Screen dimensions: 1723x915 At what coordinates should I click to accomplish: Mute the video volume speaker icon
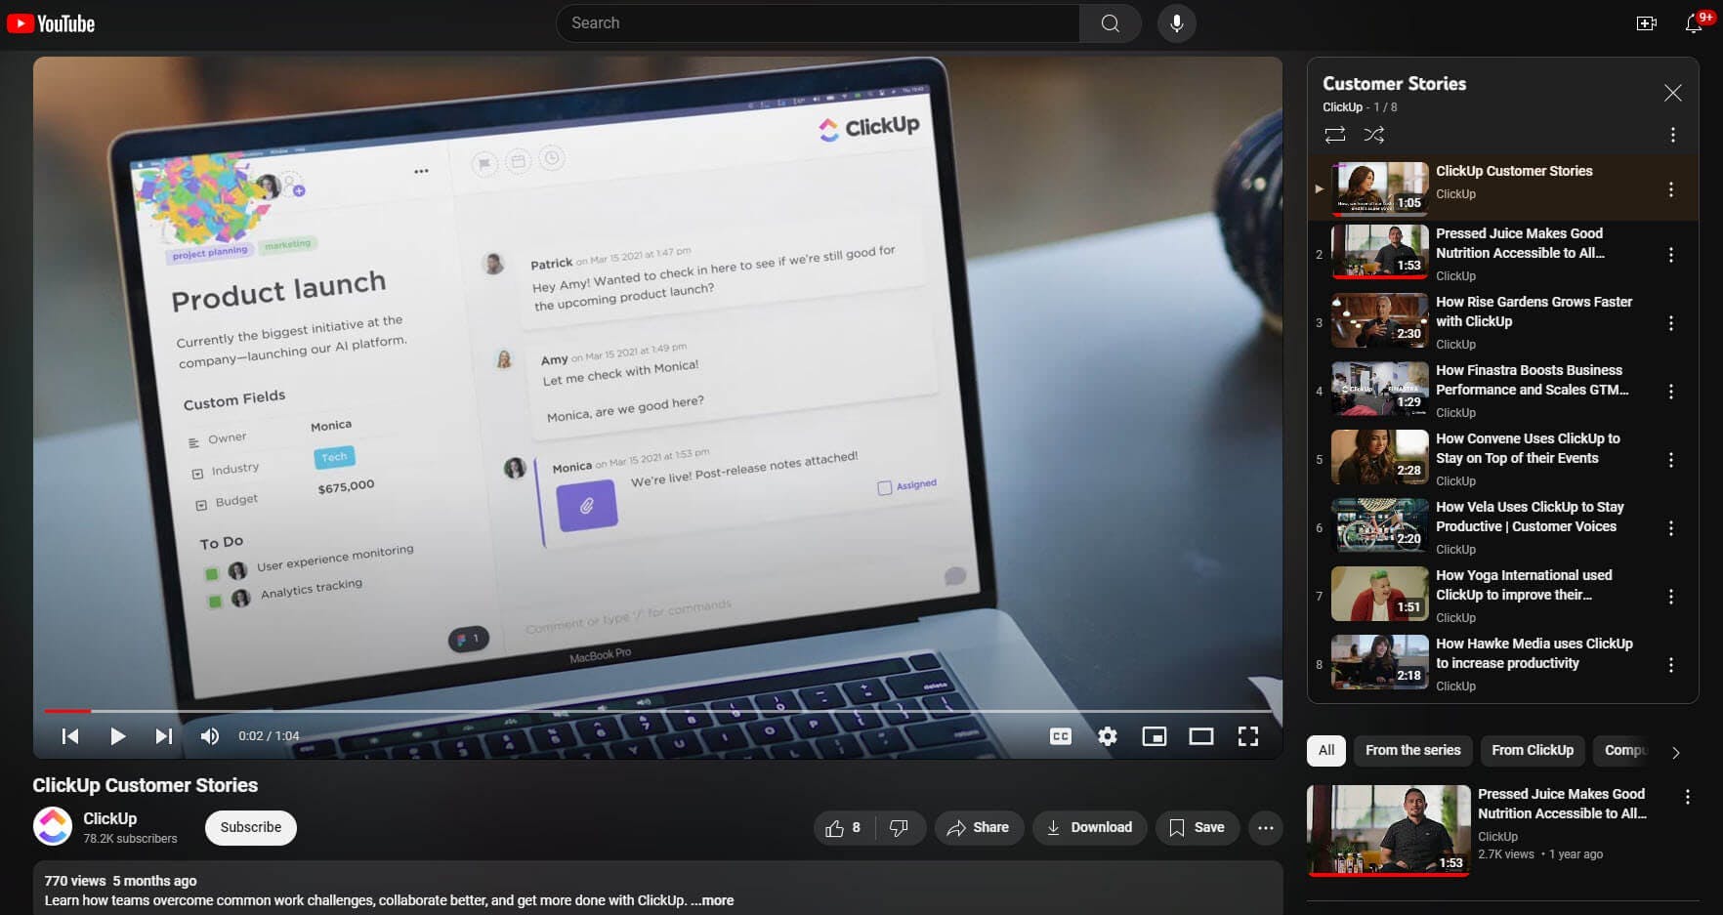click(210, 736)
